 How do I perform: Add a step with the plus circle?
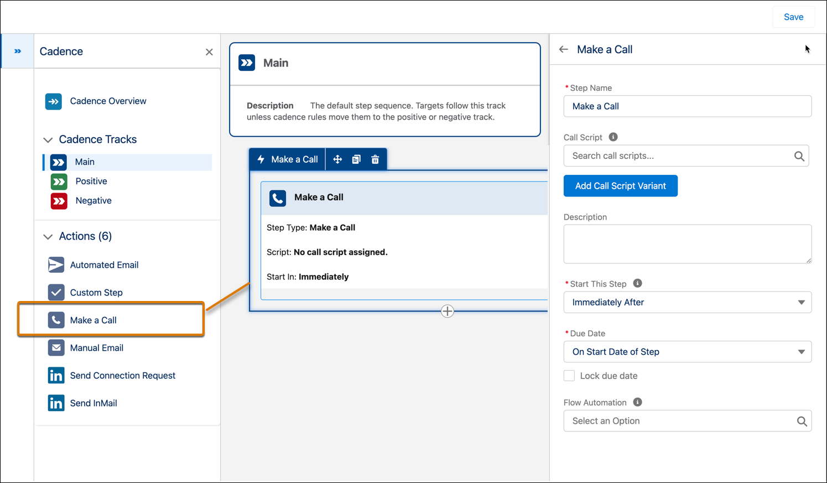[x=448, y=311]
